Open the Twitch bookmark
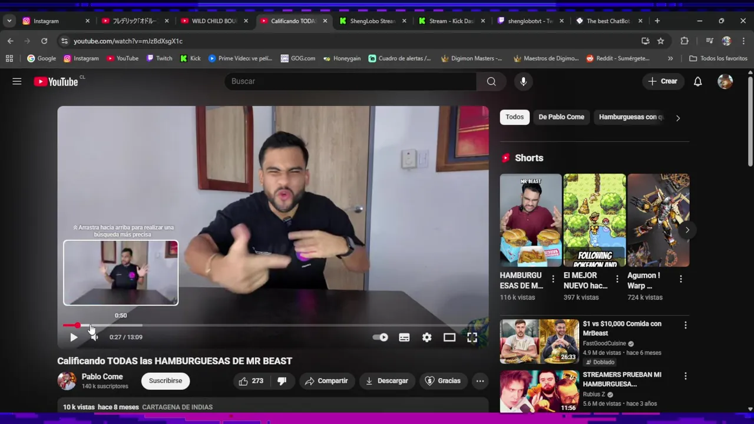This screenshot has height=424, width=754. pyautogui.click(x=160, y=58)
